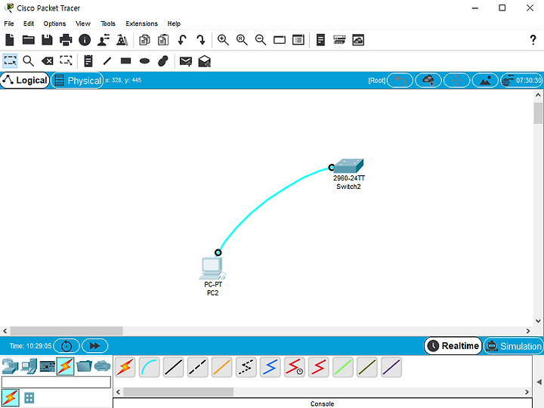Undo the last action
This screenshot has height=408, width=544.
click(182, 40)
